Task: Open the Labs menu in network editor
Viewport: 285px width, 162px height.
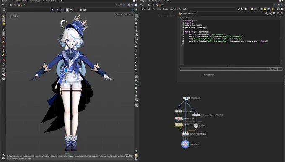Action: pos(179,9)
